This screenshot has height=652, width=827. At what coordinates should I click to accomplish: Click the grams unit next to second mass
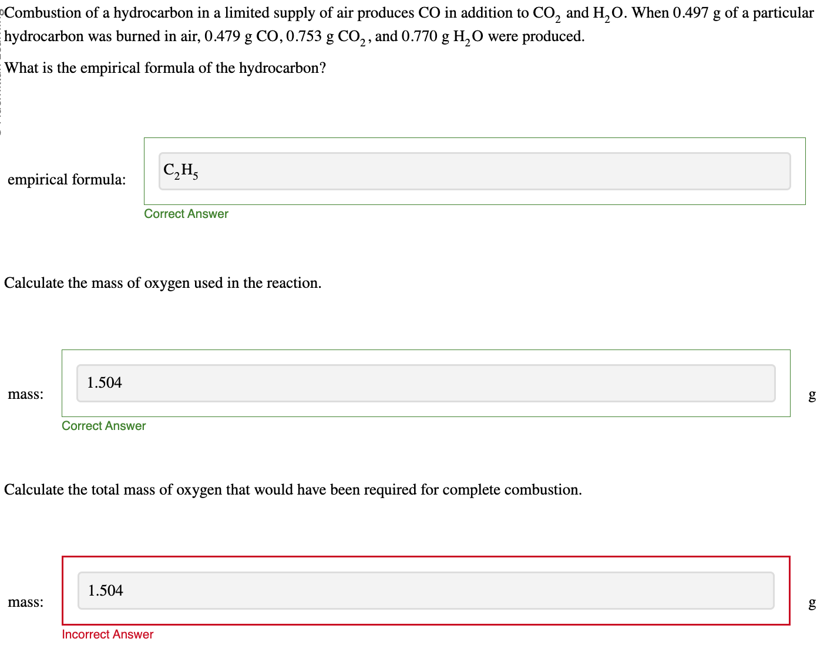812,603
